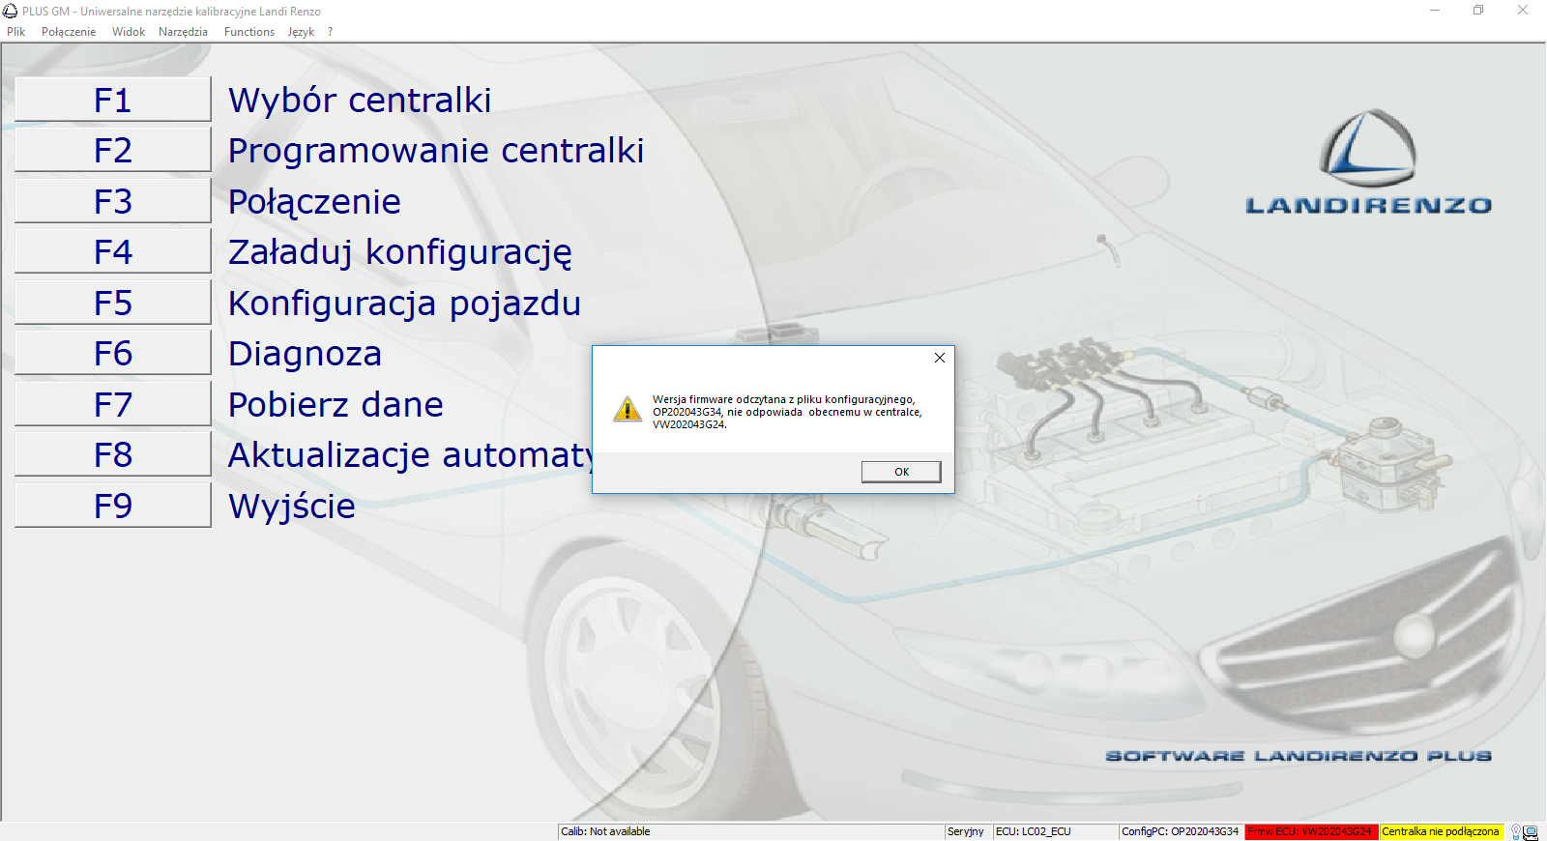This screenshot has width=1547, height=841.
Task: Open the Functions menu
Action: click(249, 32)
